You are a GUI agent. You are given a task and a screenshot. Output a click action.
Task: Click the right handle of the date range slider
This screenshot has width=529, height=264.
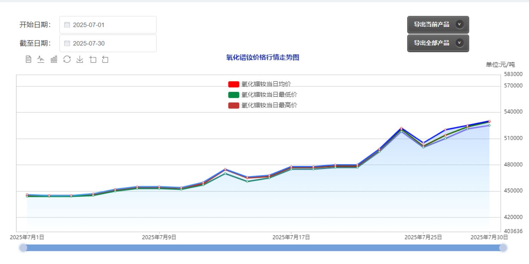[503, 248]
